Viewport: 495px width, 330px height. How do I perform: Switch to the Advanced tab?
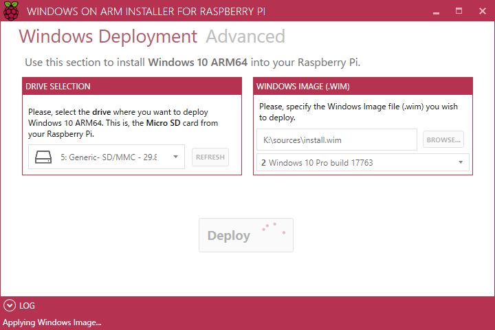click(245, 36)
